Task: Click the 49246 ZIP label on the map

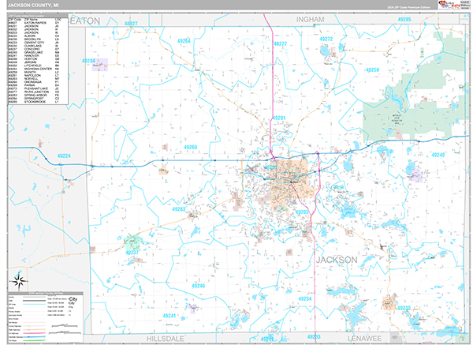Action: (x=198, y=286)
